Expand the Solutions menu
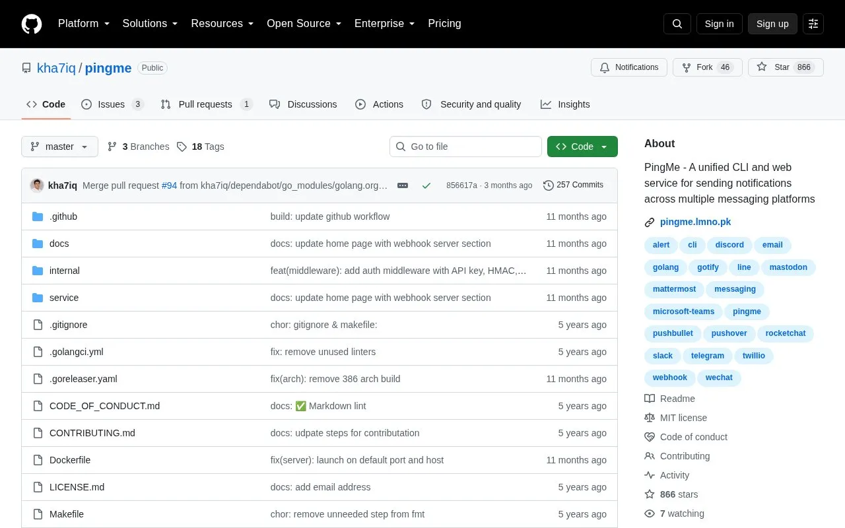Image resolution: width=845 pixels, height=528 pixels. (x=151, y=24)
